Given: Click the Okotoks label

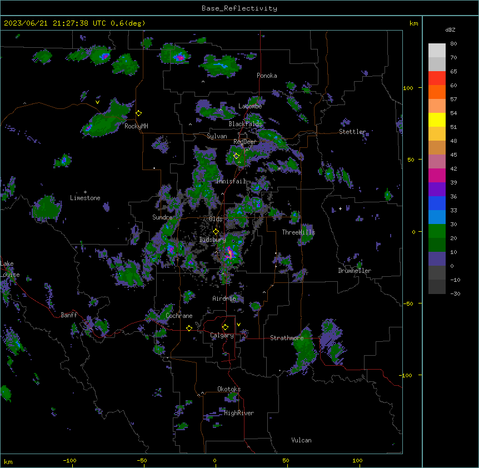Looking at the screenshot, I should (x=229, y=389).
